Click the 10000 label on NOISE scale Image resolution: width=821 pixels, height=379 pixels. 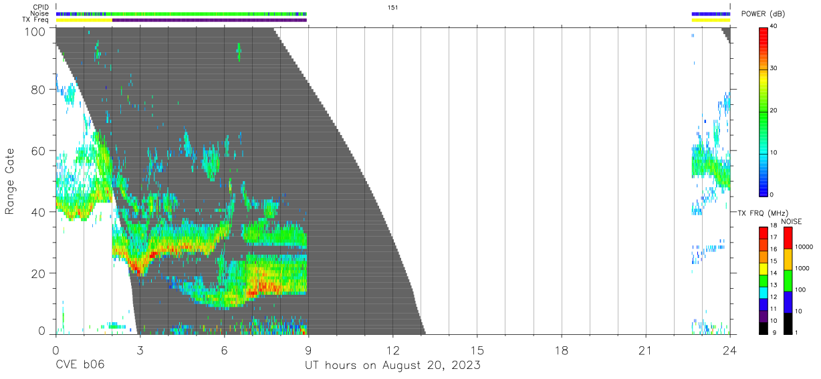coord(803,247)
